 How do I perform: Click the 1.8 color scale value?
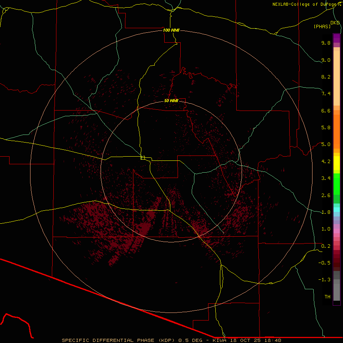(326, 212)
